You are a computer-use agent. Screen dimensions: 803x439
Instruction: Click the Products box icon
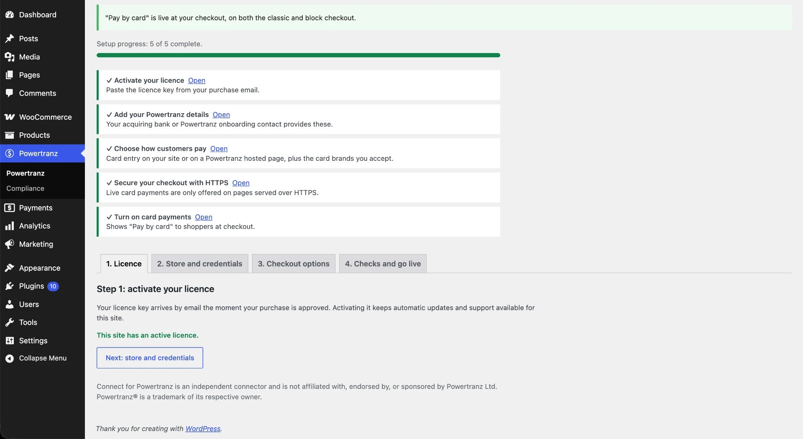tap(10, 135)
